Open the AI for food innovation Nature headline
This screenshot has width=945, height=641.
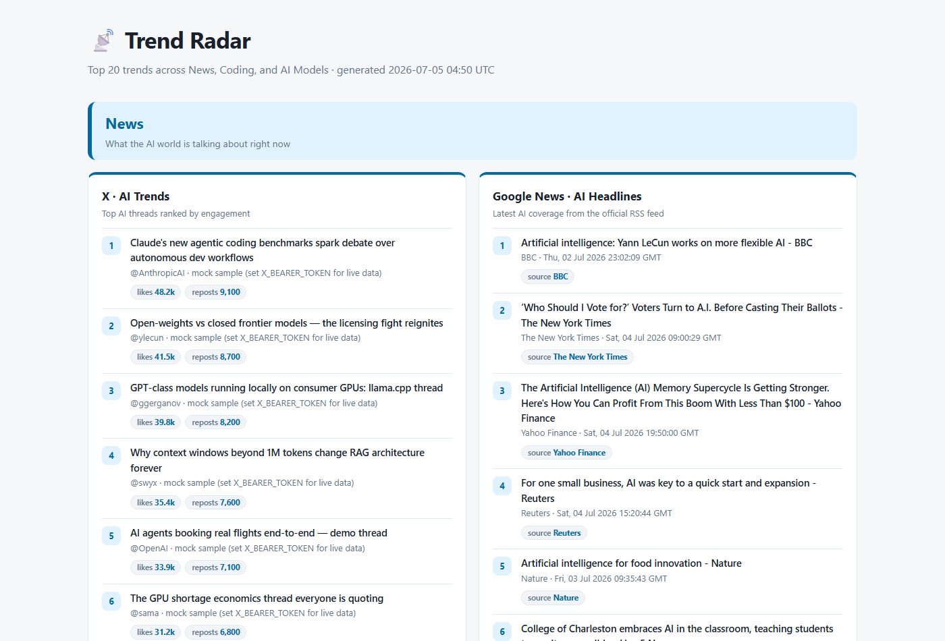[631, 563]
